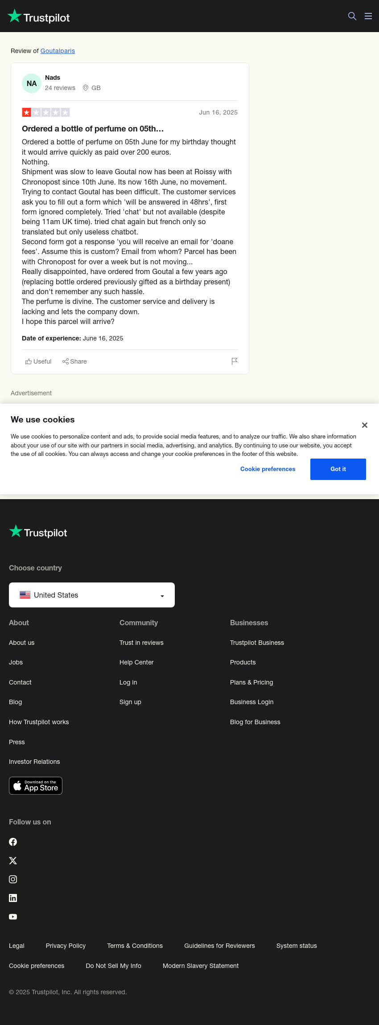Open Investor Relations link
Viewport: 379px width, 1025px height.
click(x=34, y=762)
